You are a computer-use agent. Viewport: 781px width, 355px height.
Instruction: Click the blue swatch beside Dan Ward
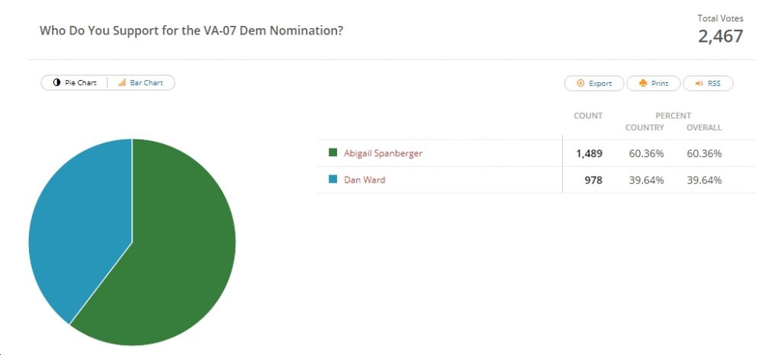coord(333,179)
